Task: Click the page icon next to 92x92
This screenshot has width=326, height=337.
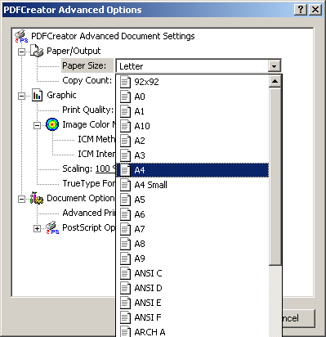Action: 125,82
